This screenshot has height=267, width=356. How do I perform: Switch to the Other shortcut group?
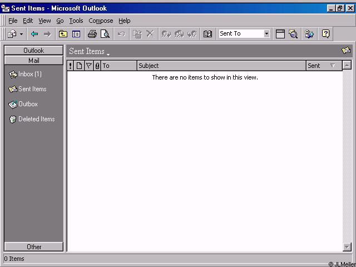pyautogui.click(x=33, y=246)
